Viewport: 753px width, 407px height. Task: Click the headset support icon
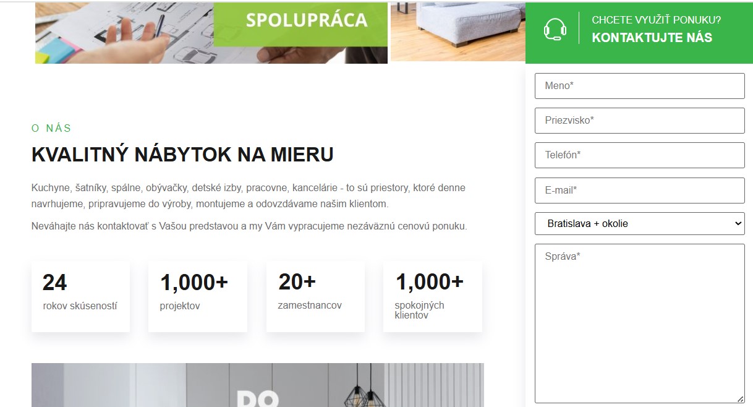pyautogui.click(x=555, y=29)
